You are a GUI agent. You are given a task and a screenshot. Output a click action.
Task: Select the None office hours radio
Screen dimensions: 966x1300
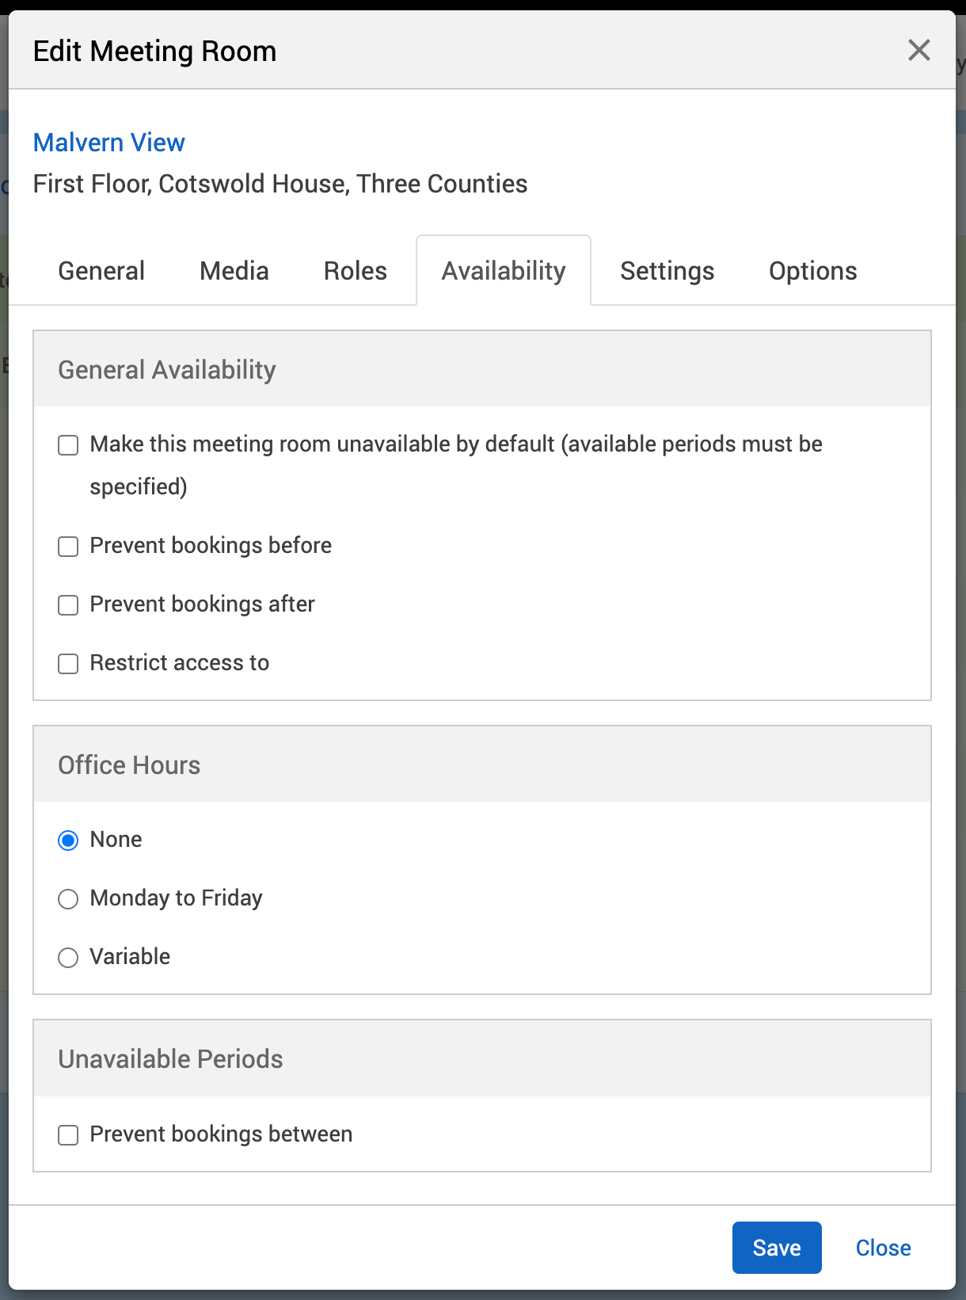(69, 841)
